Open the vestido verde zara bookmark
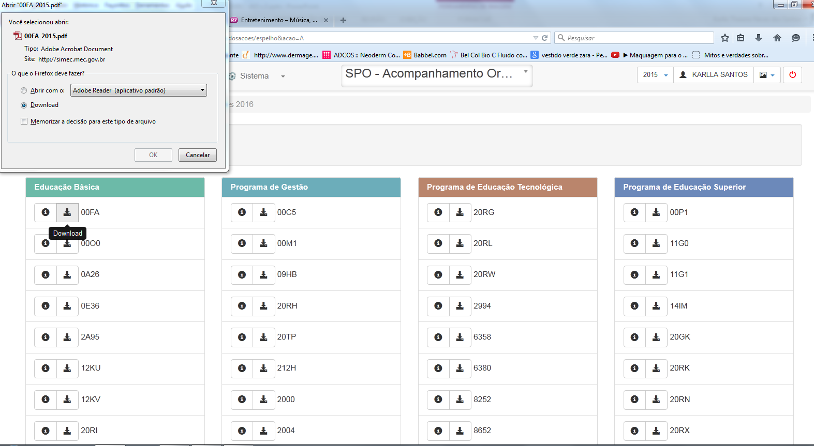 [x=569, y=55]
